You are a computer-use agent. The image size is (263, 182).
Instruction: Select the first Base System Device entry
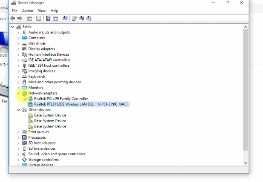pos(50,115)
